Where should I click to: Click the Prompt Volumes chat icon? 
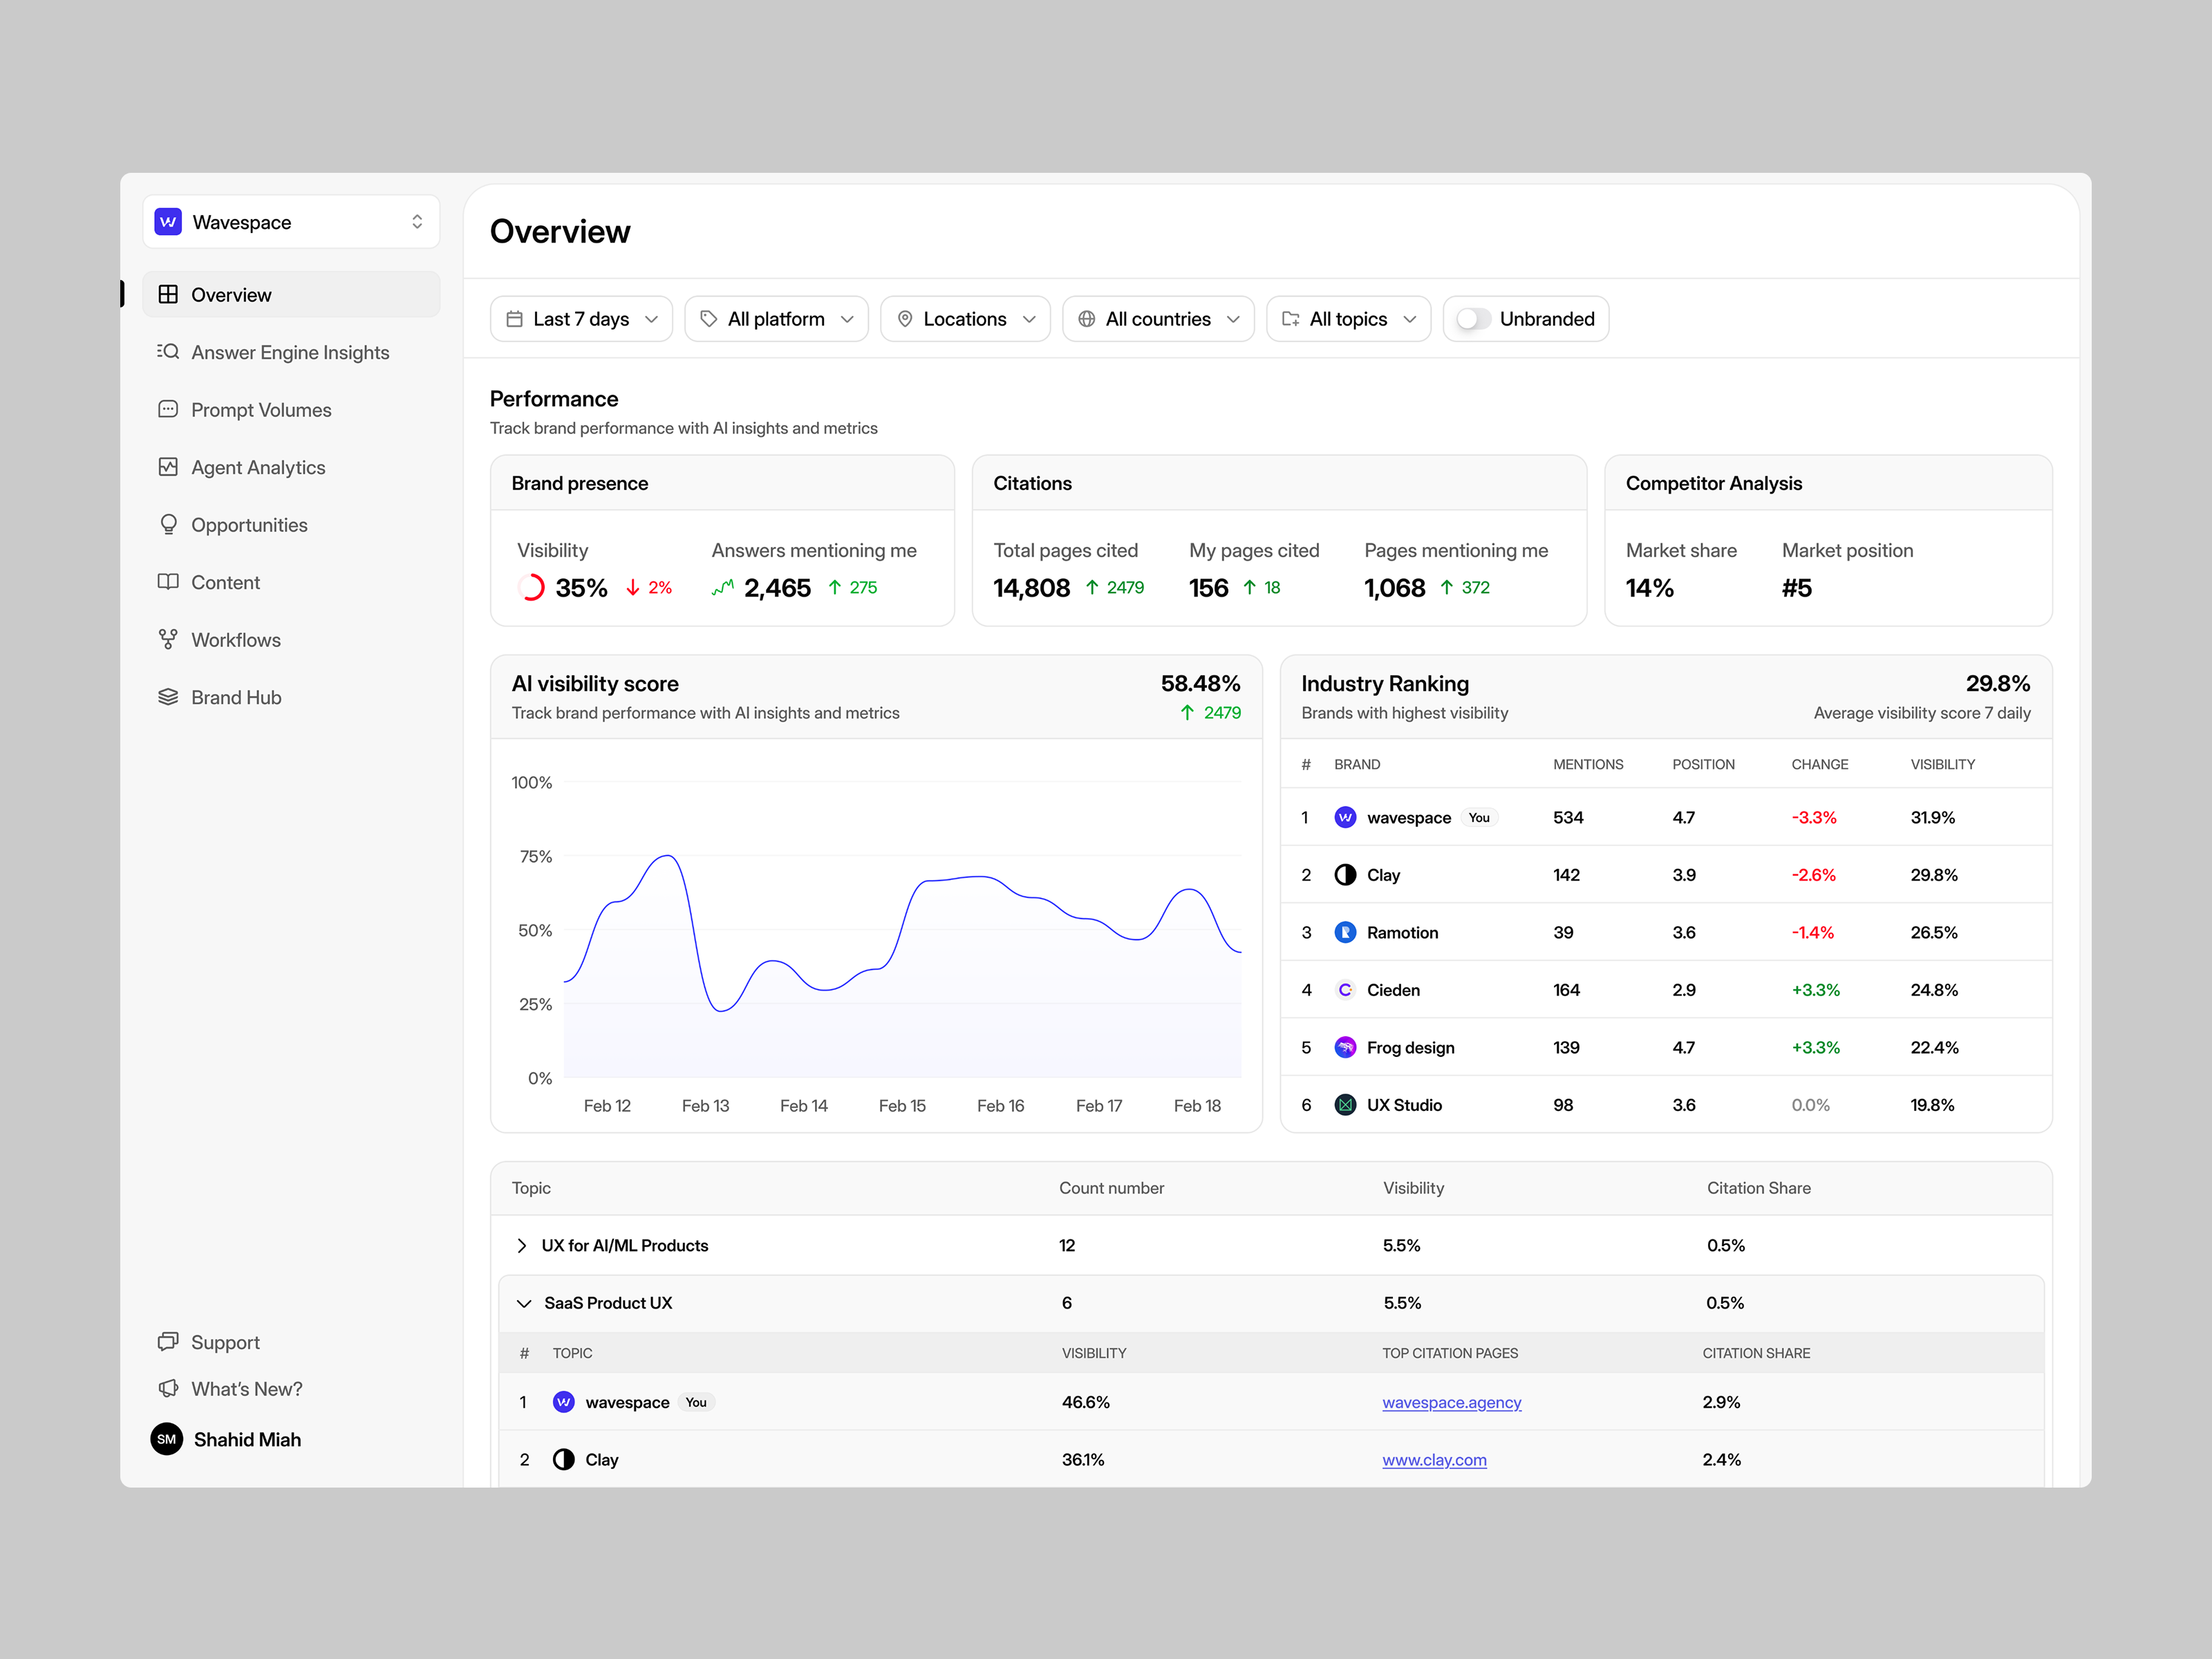coord(168,410)
